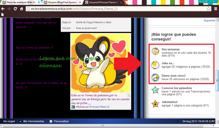Click the Siguiente link
Screen dimensions: 219x128
pos(209,20)
